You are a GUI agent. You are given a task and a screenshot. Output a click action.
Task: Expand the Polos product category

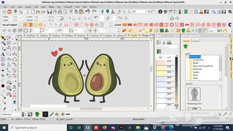coord(188,75)
